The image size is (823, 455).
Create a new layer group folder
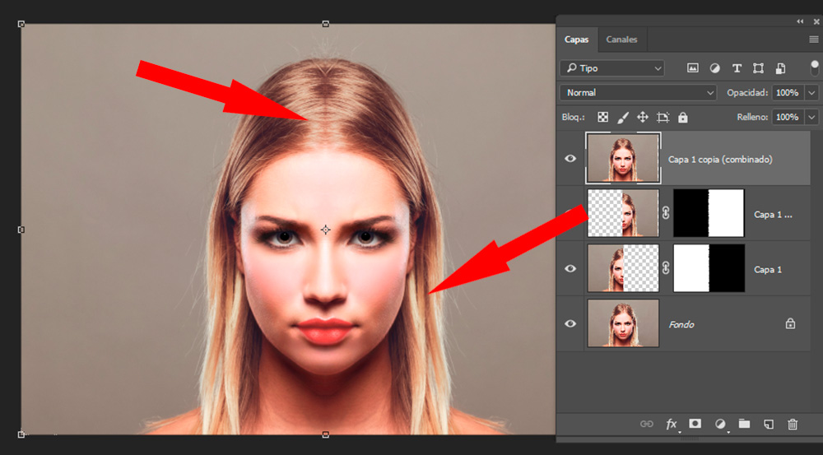[744, 424]
